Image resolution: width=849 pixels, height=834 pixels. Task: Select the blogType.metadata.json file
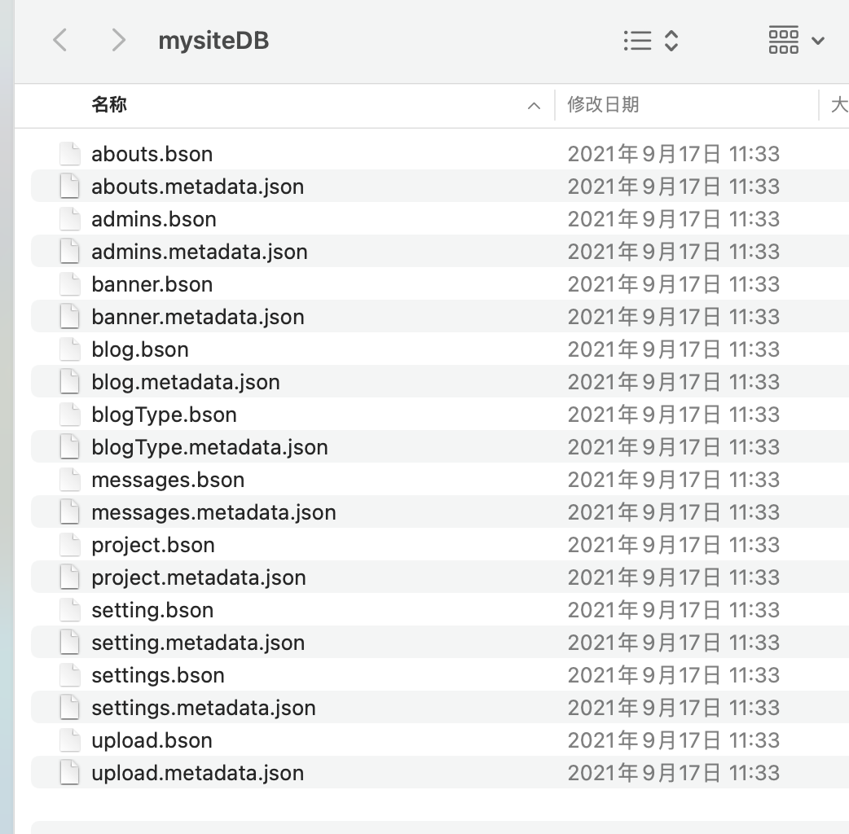pyautogui.click(x=209, y=447)
